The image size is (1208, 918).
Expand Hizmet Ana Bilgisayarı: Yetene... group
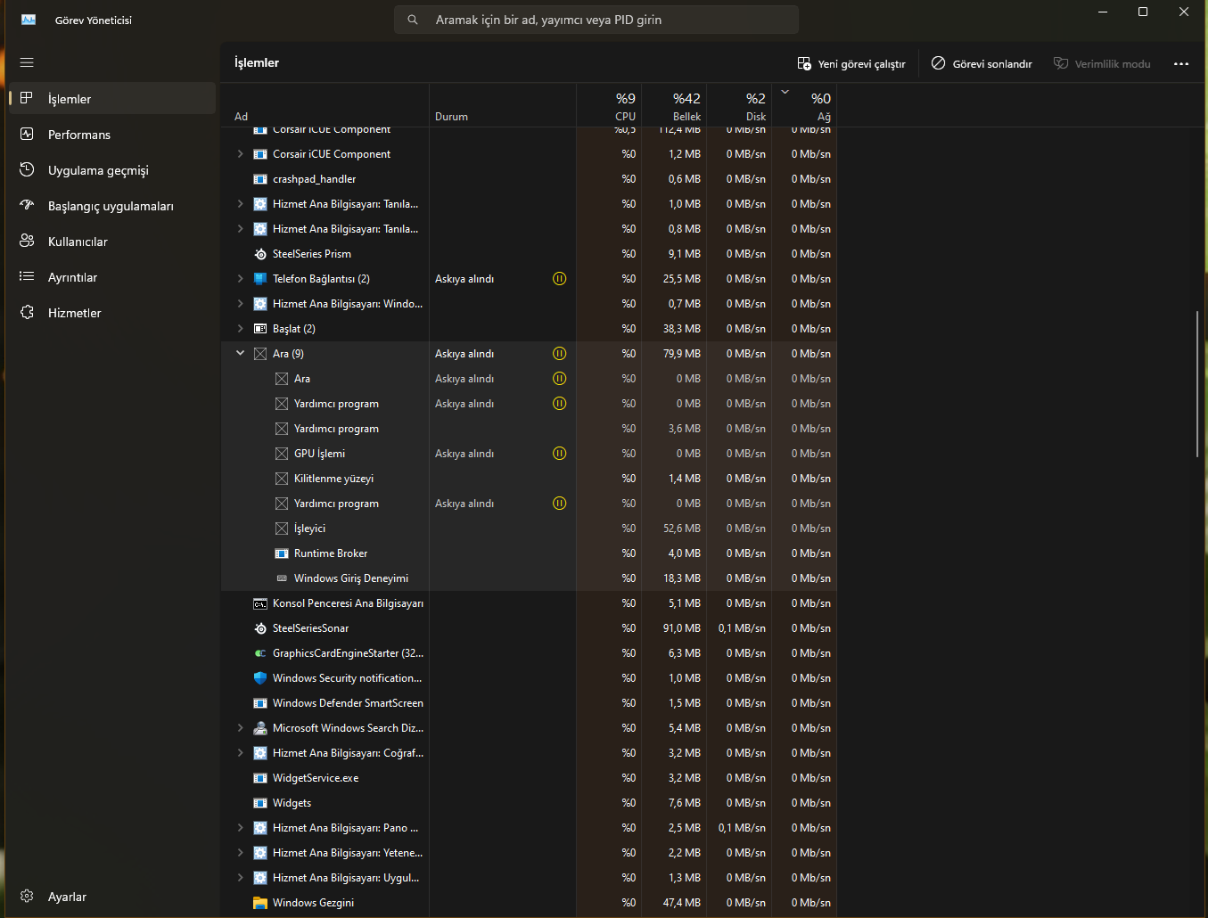tap(240, 853)
